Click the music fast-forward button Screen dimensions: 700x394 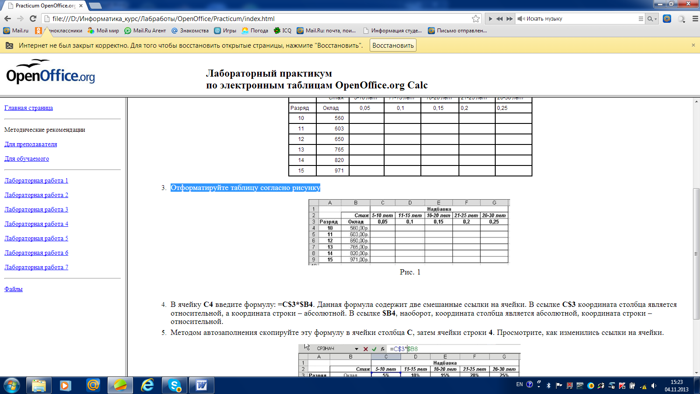pyautogui.click(x=509, y=19)
